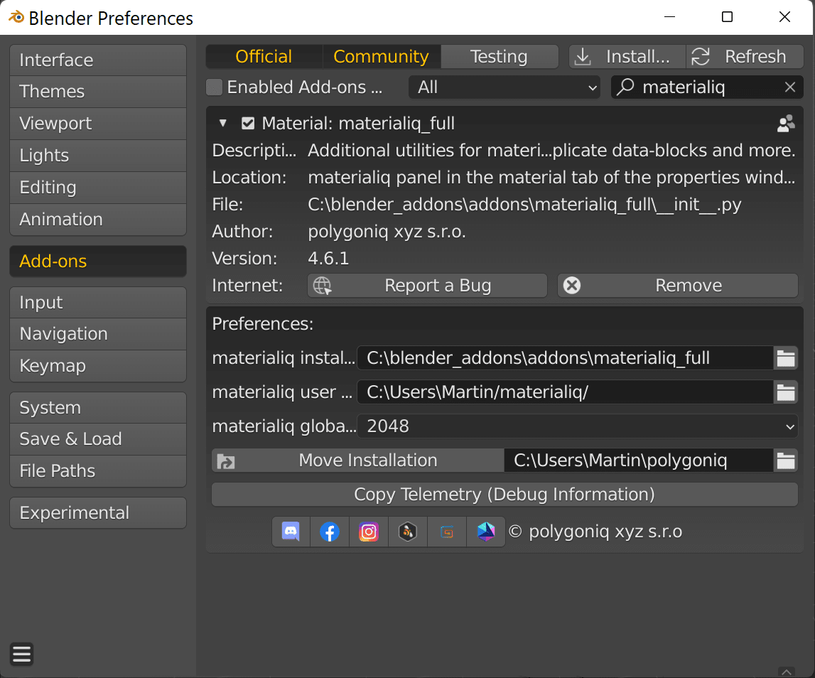Image resolution: width=815 pixels, height=678 pixels.
Task: Select the Add-ons section
Action: click(x=98, y=261)
